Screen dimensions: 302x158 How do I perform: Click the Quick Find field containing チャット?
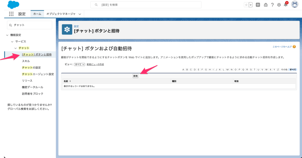click(29, 25)
